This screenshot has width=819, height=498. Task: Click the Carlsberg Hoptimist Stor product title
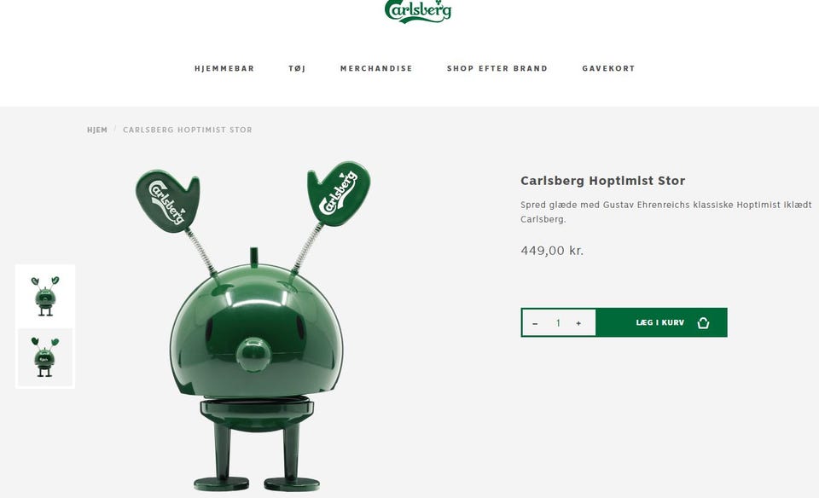pyautogui.click(x=603, y=181)
